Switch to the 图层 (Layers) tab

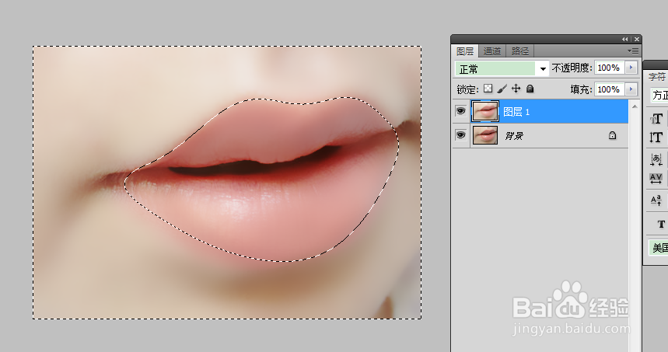click(465, 51)
